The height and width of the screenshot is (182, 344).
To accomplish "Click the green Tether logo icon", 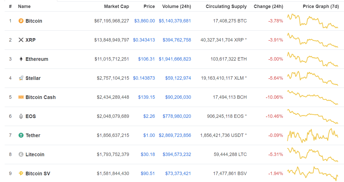I will (x=21, y=135).
